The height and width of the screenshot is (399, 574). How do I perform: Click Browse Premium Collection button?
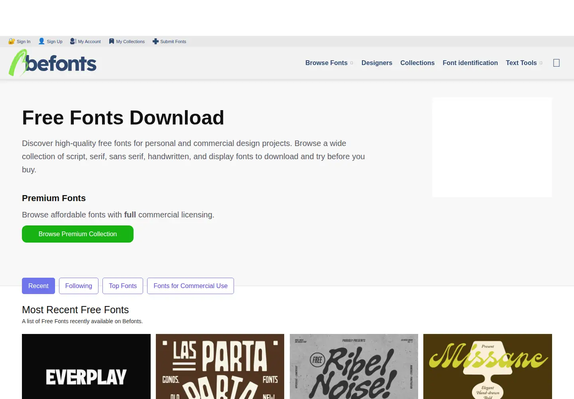78,234
